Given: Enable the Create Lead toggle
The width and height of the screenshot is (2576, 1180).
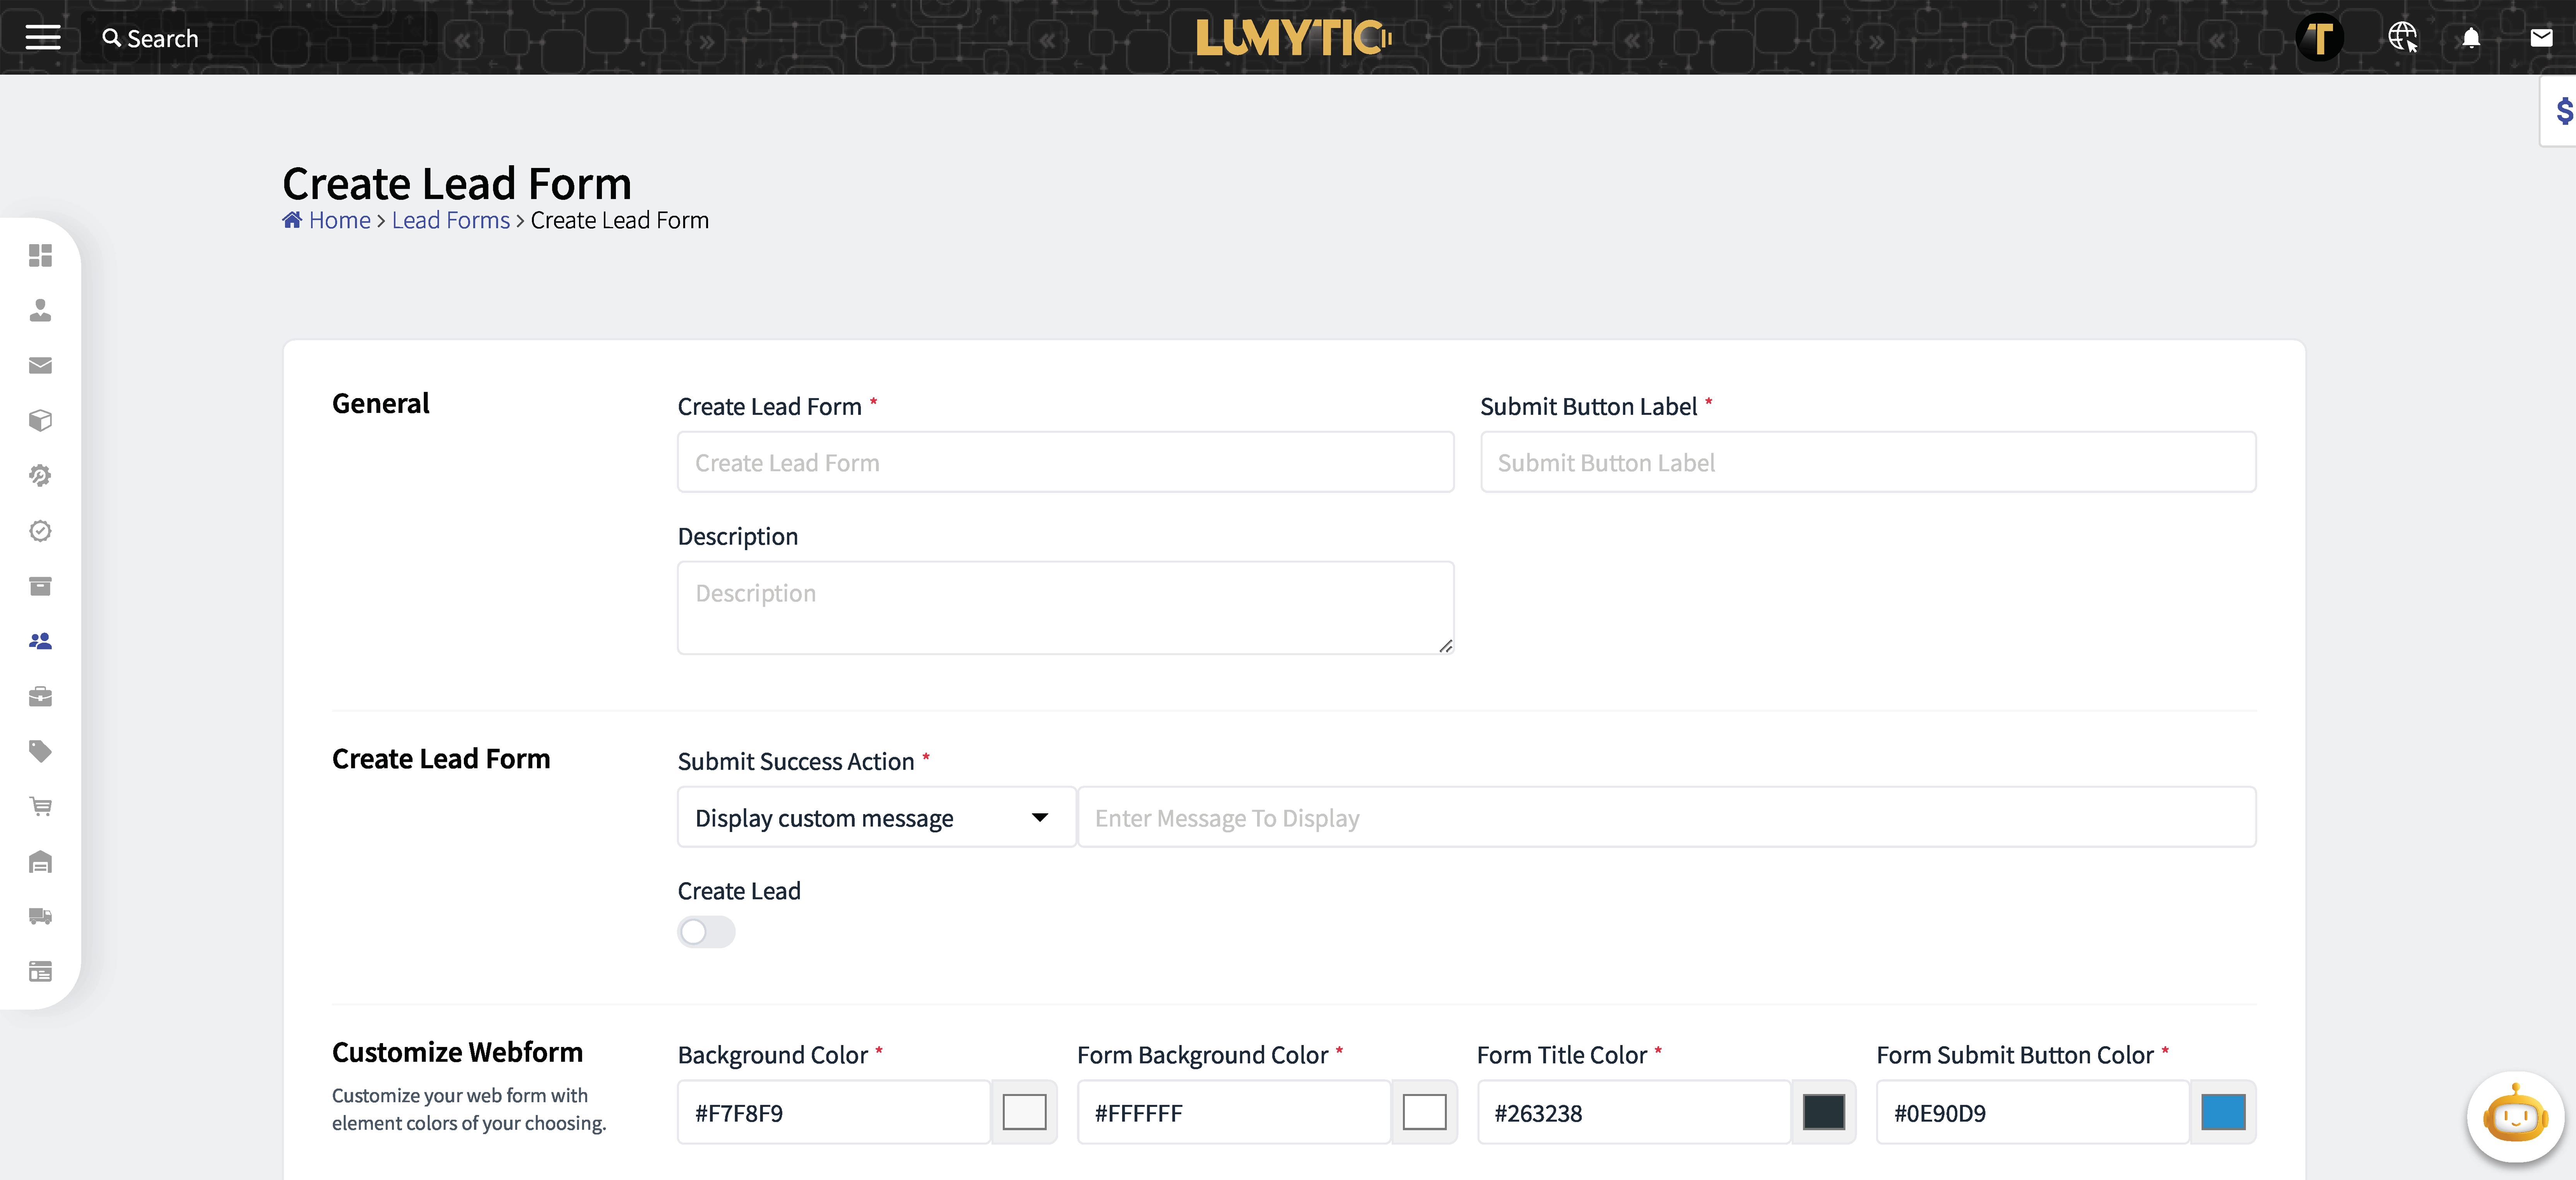Looking at the screenshot, I should [706, 932].
